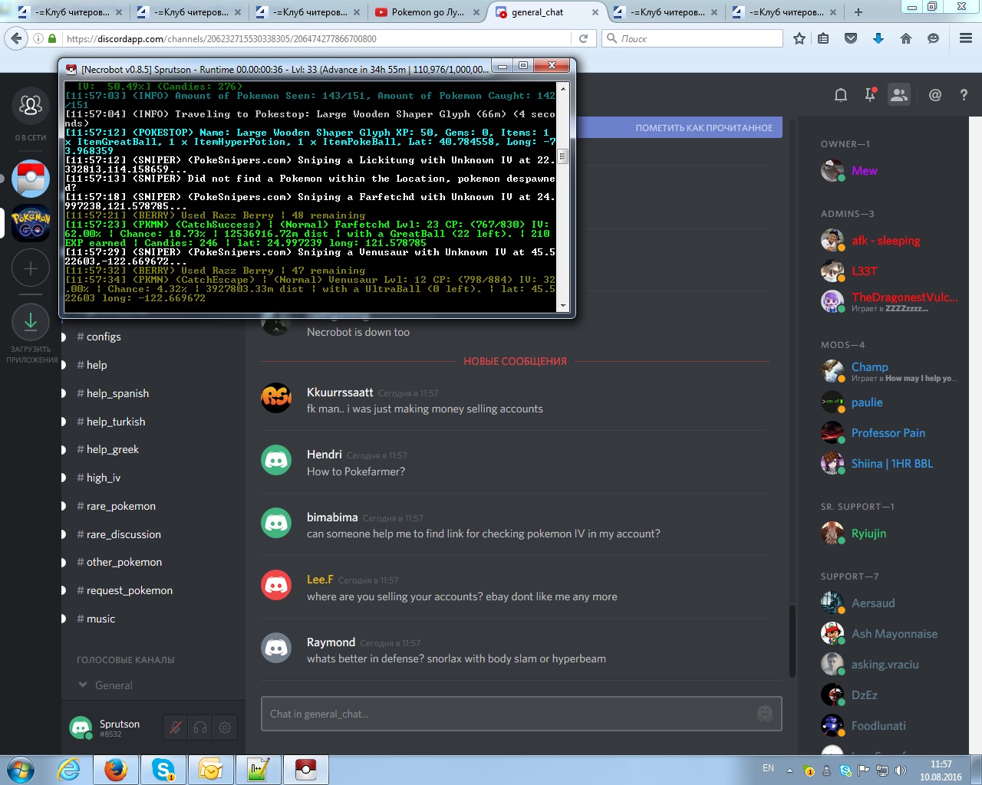Screen dimensions: 982x785
Task: Open notification bell settings
Action: 841,95
